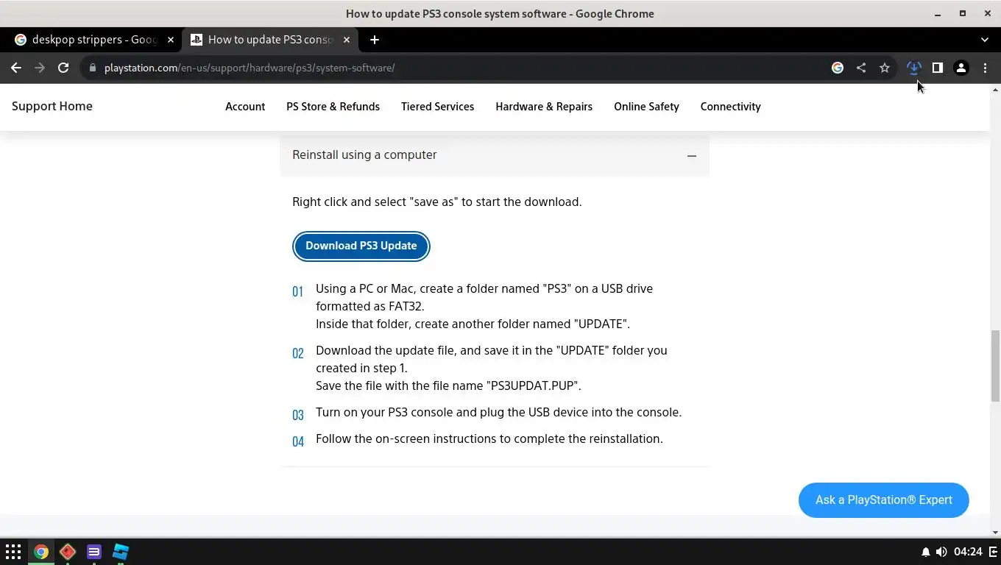Click the Right click and select save as text
Viewport: 1001px width, 565px height.
(437, 202)
